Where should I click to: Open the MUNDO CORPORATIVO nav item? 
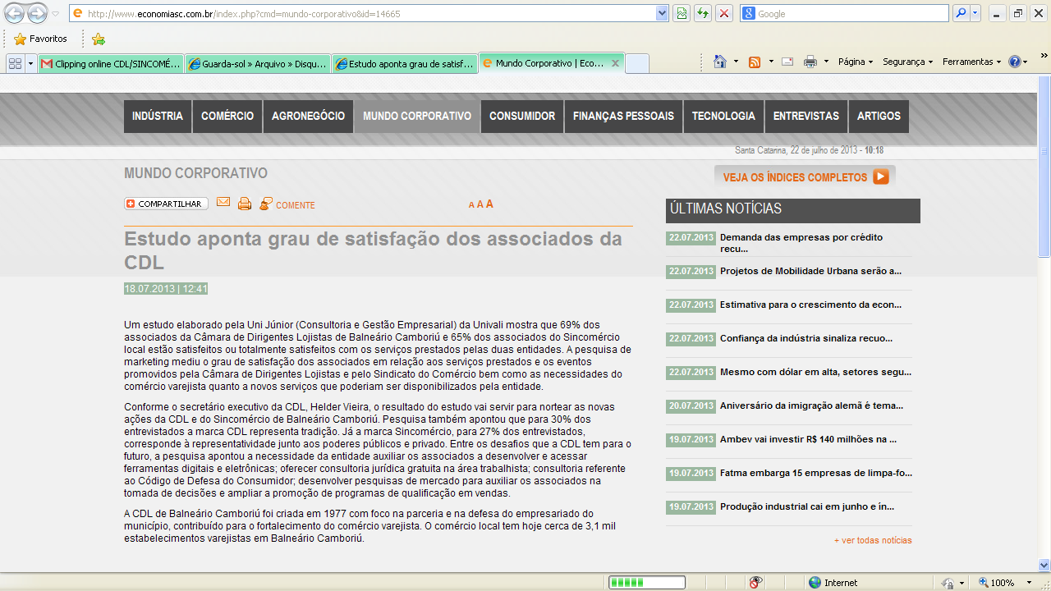(417, 117)
